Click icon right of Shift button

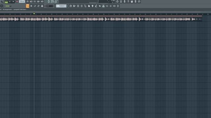[x=118, y=6]
